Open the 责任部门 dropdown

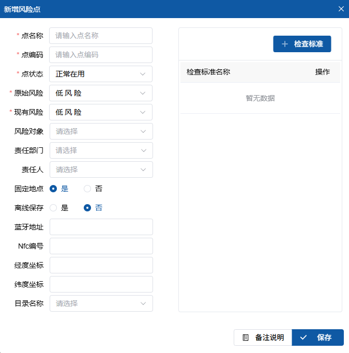click(101, 150)
